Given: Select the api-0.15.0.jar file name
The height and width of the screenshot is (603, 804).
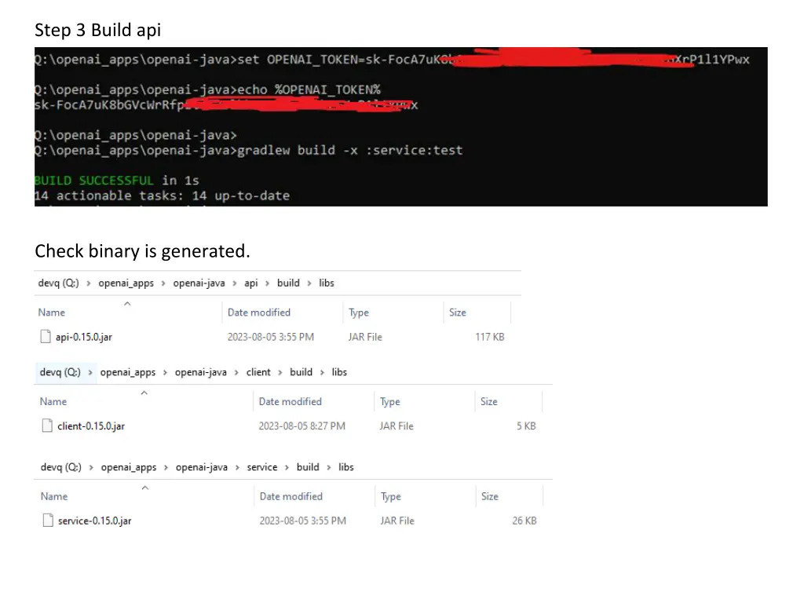Looking at the screenshot, I should pyautogui.click(x=83, y=337).
